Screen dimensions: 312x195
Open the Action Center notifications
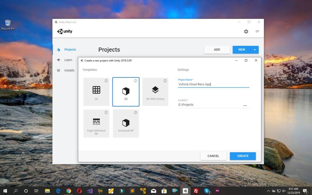(305, 191)
